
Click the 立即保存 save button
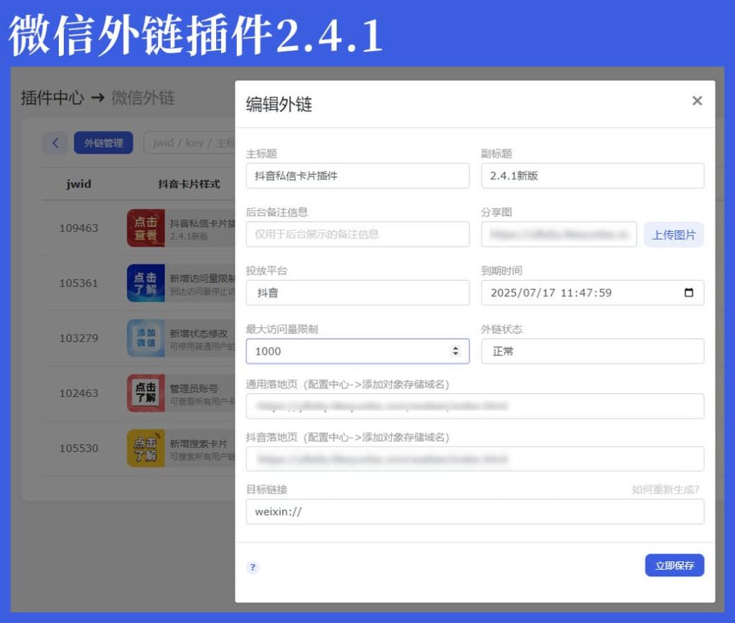tap(674, 566)
